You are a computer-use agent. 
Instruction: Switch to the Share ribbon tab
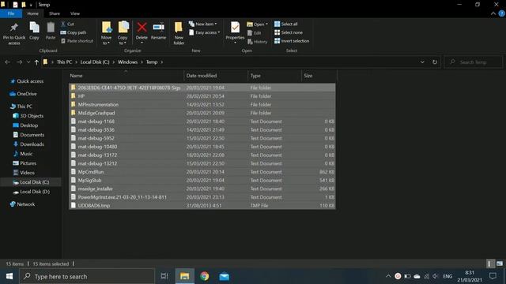click(55, 13)
